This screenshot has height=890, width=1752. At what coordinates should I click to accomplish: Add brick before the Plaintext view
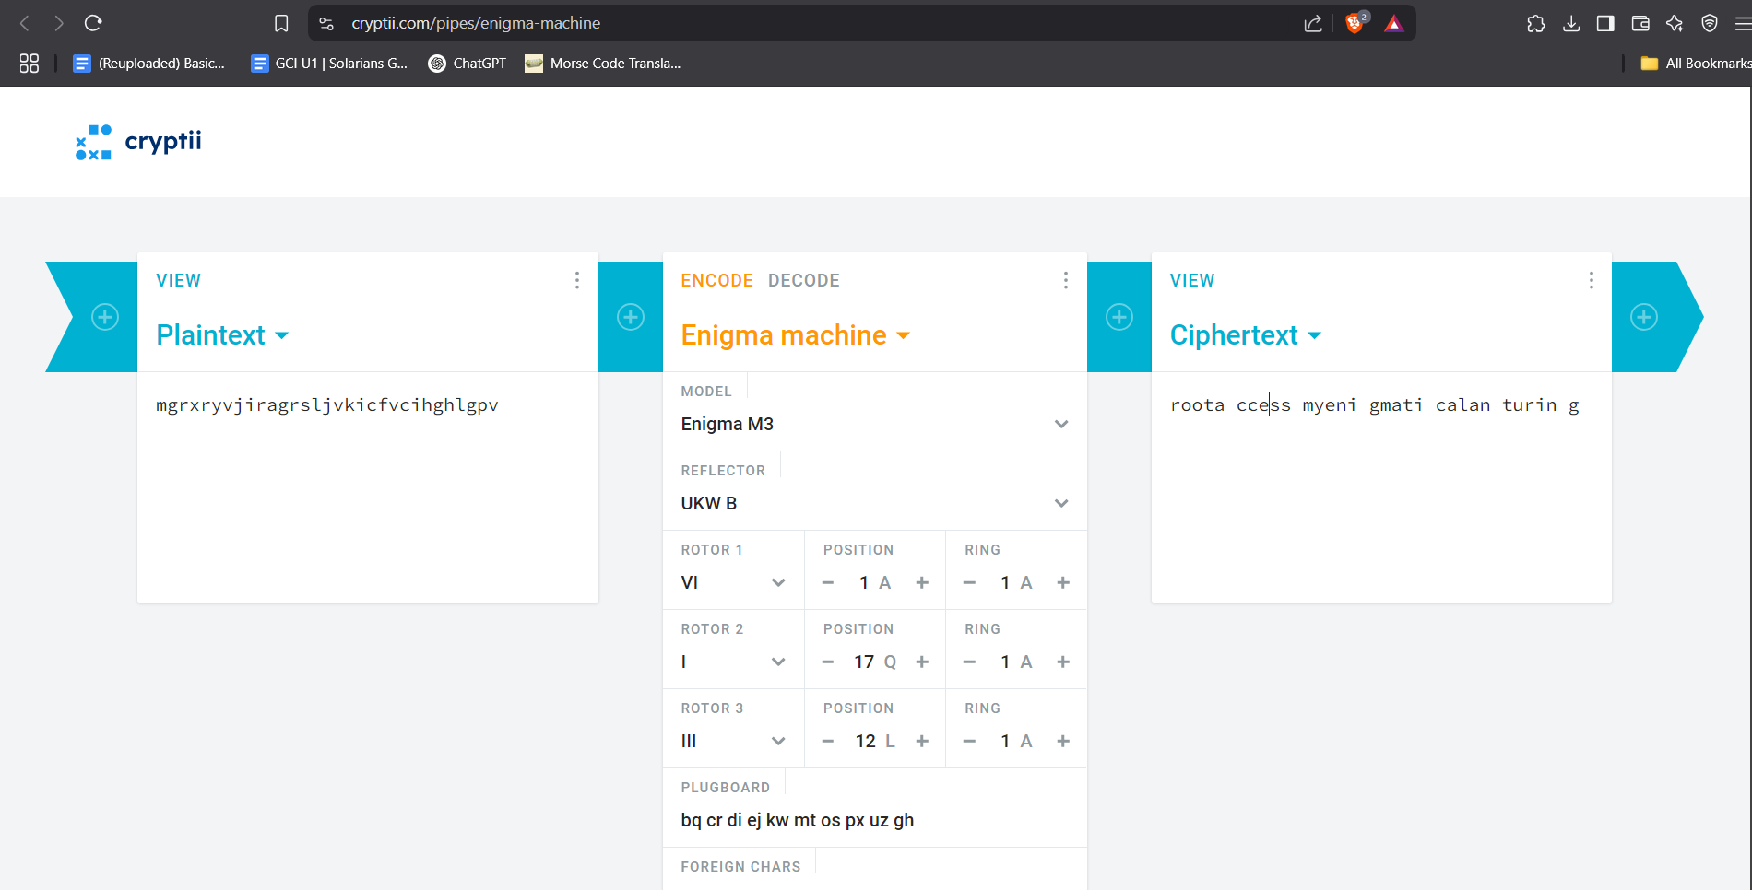[x=105, y=317]
